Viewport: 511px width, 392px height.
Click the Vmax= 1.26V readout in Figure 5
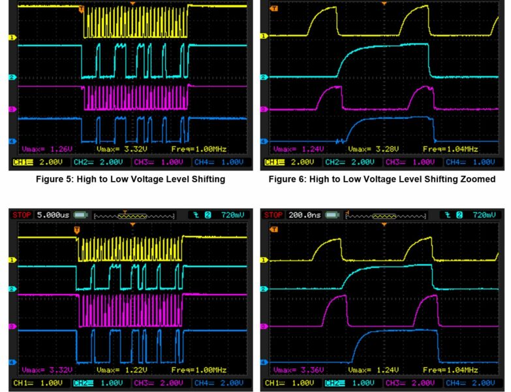click(41, 150)
